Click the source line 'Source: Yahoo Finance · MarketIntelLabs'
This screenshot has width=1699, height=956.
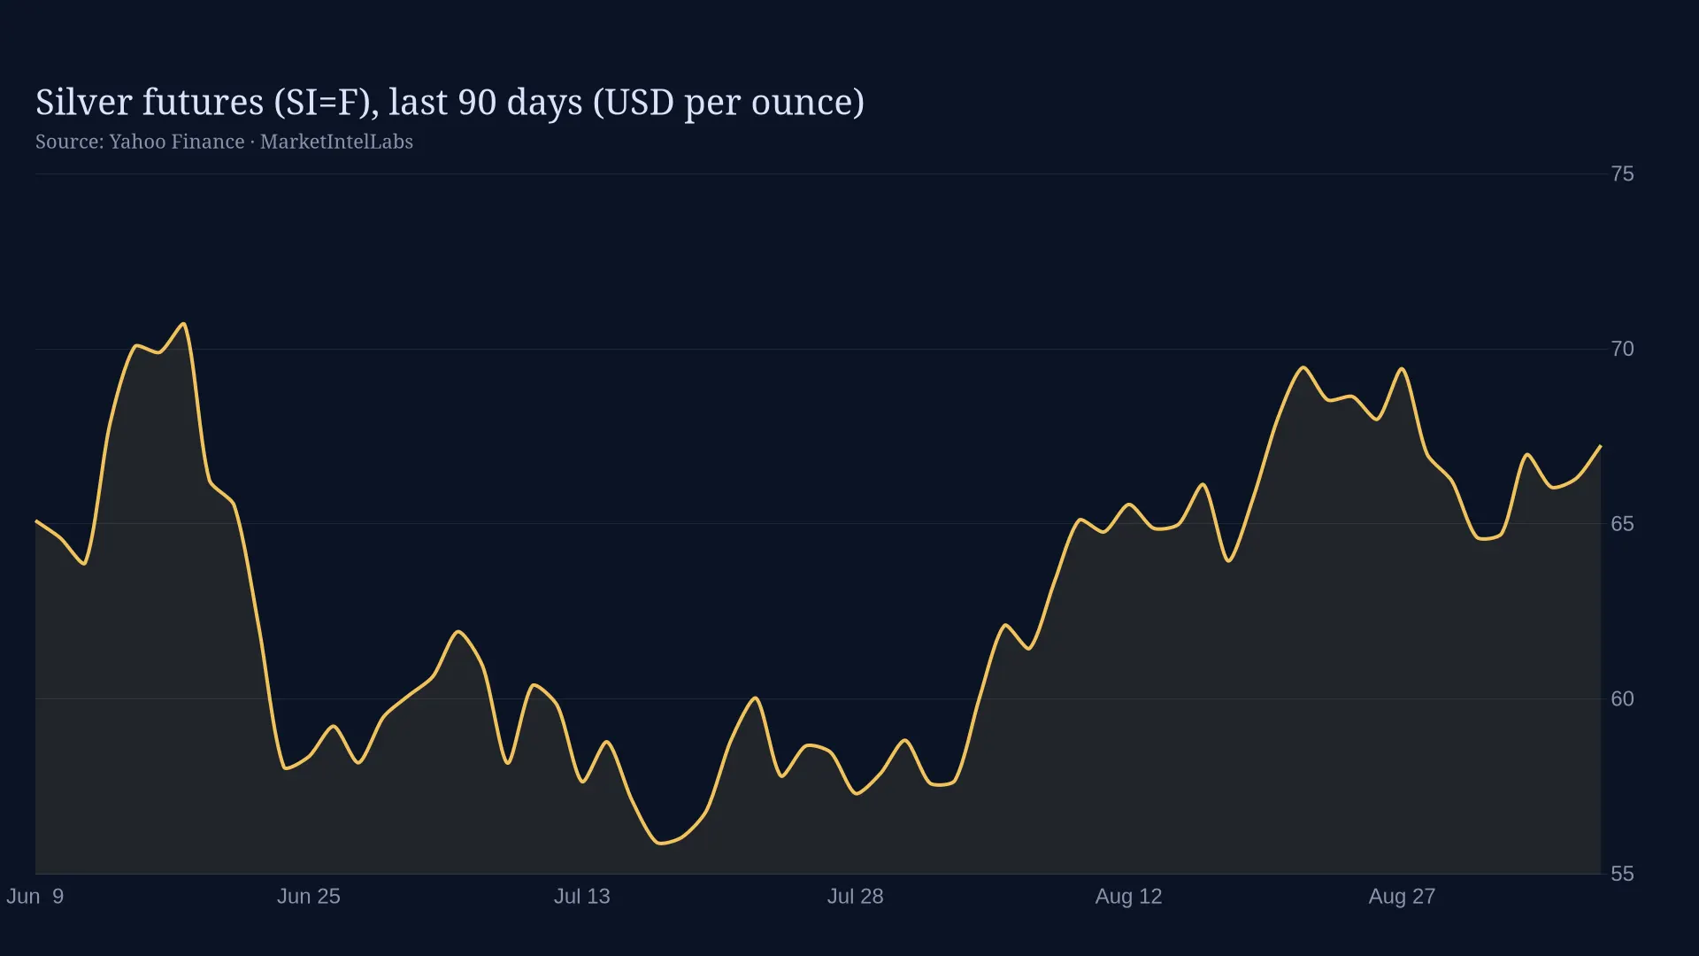224,142
